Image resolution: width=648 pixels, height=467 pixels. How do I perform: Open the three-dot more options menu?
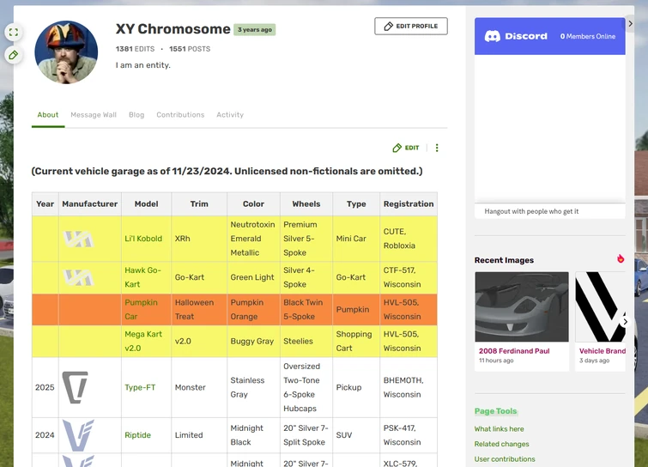tap(437, 148)
